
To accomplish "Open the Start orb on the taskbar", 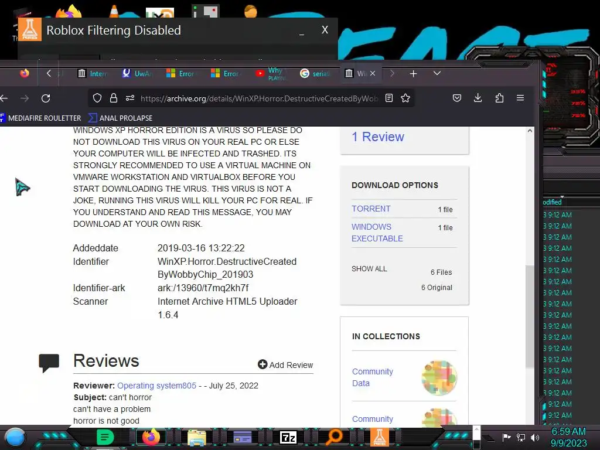I will 15,438.
